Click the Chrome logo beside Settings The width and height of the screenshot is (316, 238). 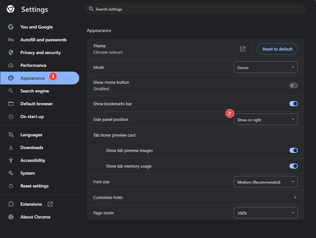[x=11, y=9]
